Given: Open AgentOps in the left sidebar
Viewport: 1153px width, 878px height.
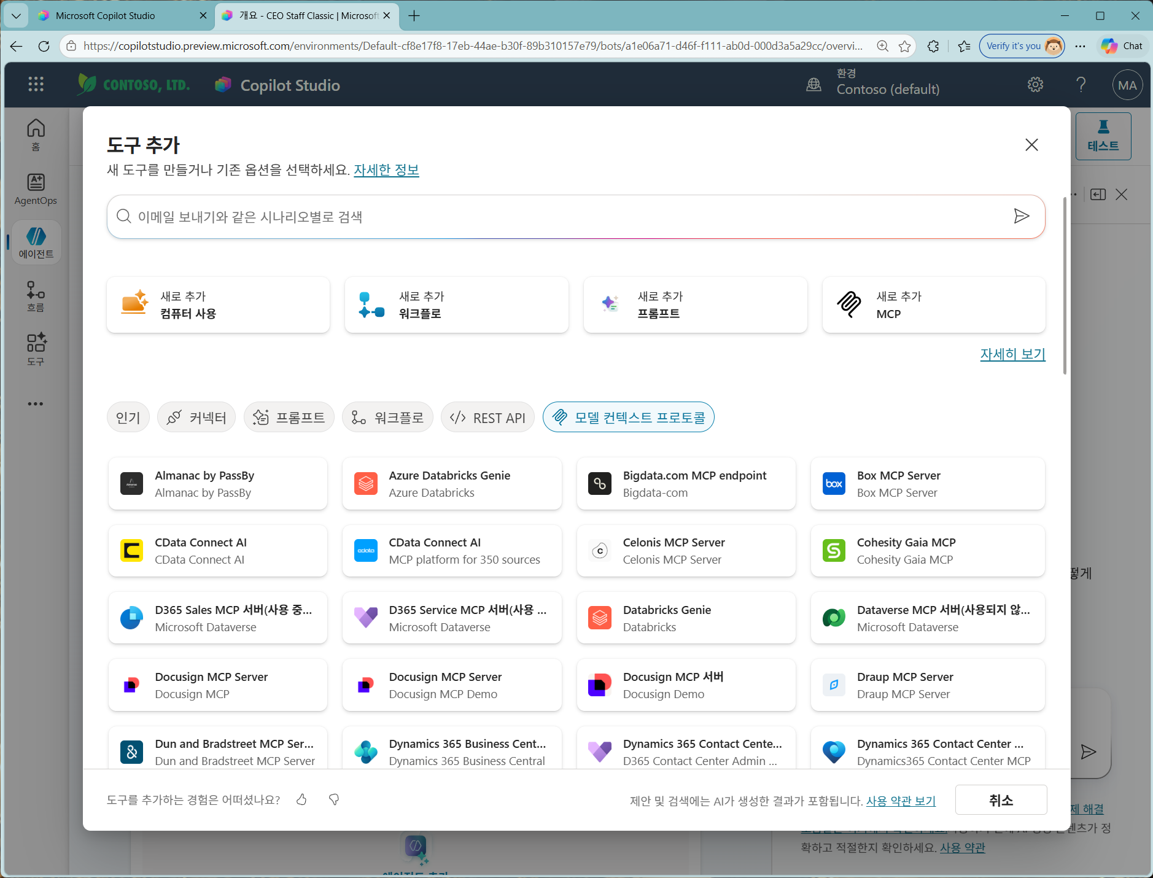Looking at the screenshot, I should click(x=36, y=189).
